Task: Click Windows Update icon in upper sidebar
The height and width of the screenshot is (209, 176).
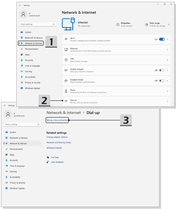Action: (22, 88)
